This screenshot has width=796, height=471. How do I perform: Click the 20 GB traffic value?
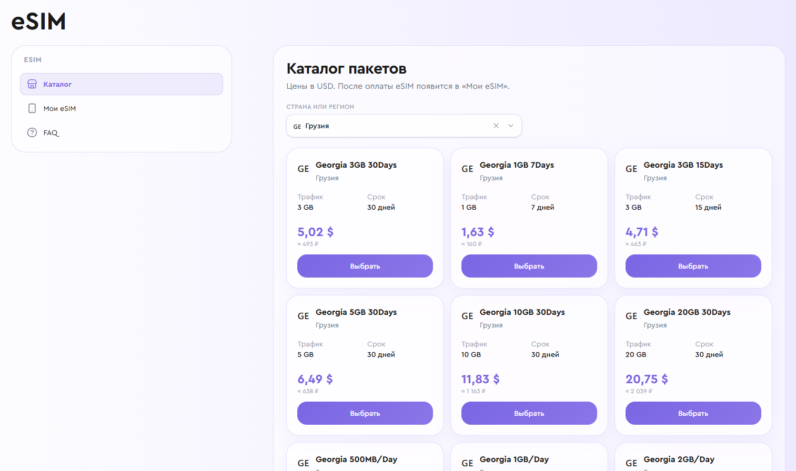tap(636, 355)
